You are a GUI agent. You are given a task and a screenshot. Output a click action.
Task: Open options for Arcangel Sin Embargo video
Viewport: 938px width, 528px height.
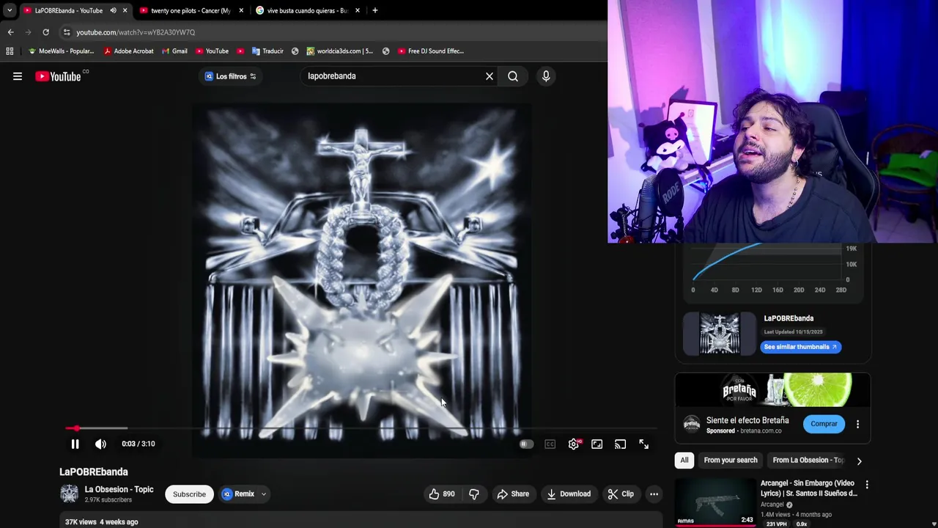(x=867, y=485)
